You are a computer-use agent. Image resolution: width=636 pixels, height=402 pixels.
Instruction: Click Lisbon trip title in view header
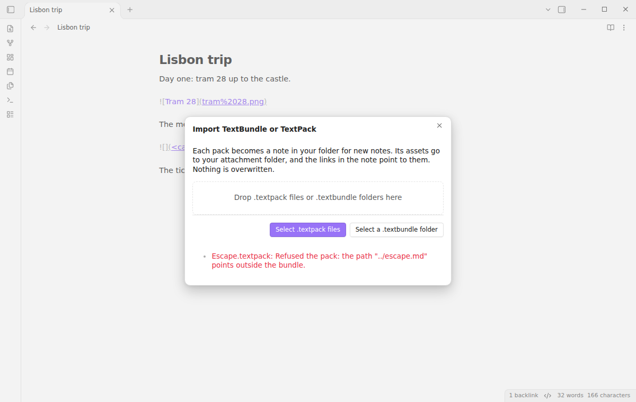(x=74, y=28)
